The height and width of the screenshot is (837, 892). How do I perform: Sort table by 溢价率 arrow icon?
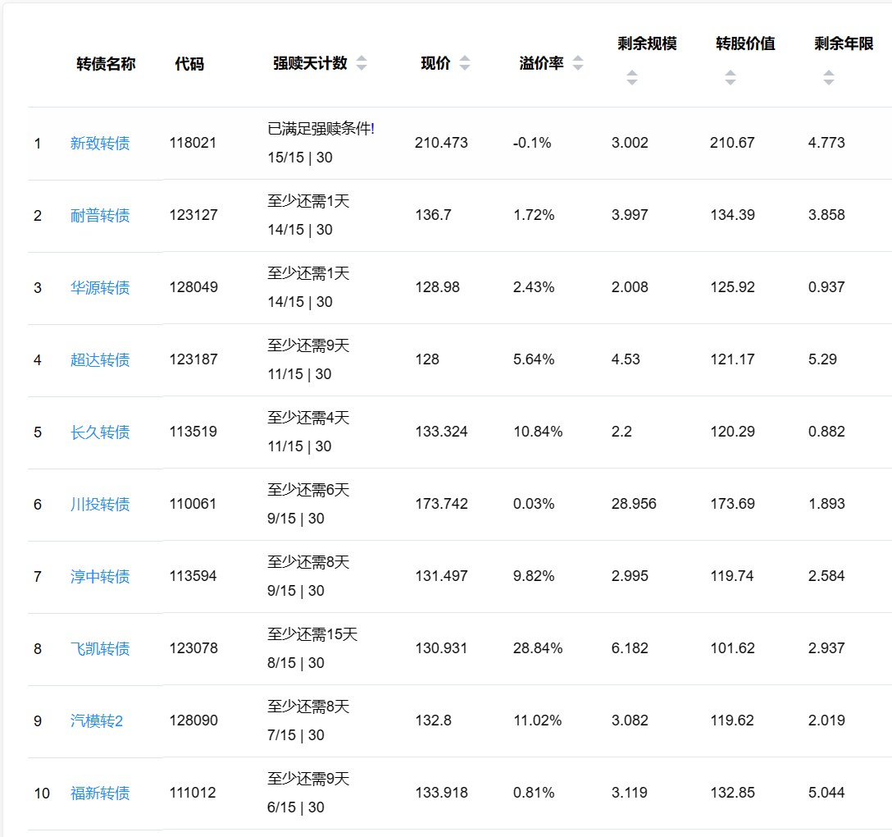pyautogui.click(x=578, y=63)
